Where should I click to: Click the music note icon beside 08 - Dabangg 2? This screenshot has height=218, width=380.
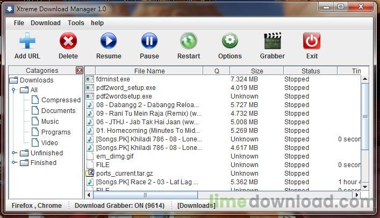coord(90,105)
